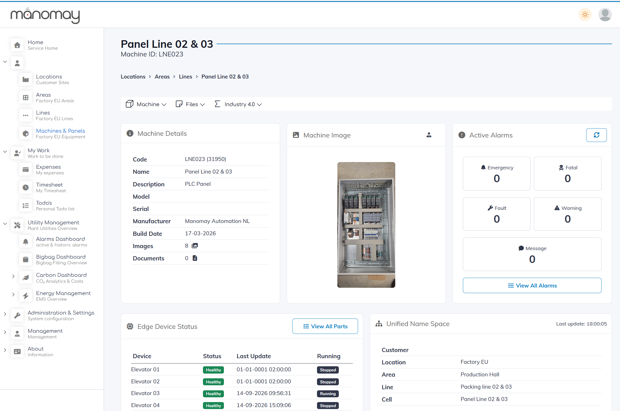Go to Areas breadcrumb link

(162, 77)
